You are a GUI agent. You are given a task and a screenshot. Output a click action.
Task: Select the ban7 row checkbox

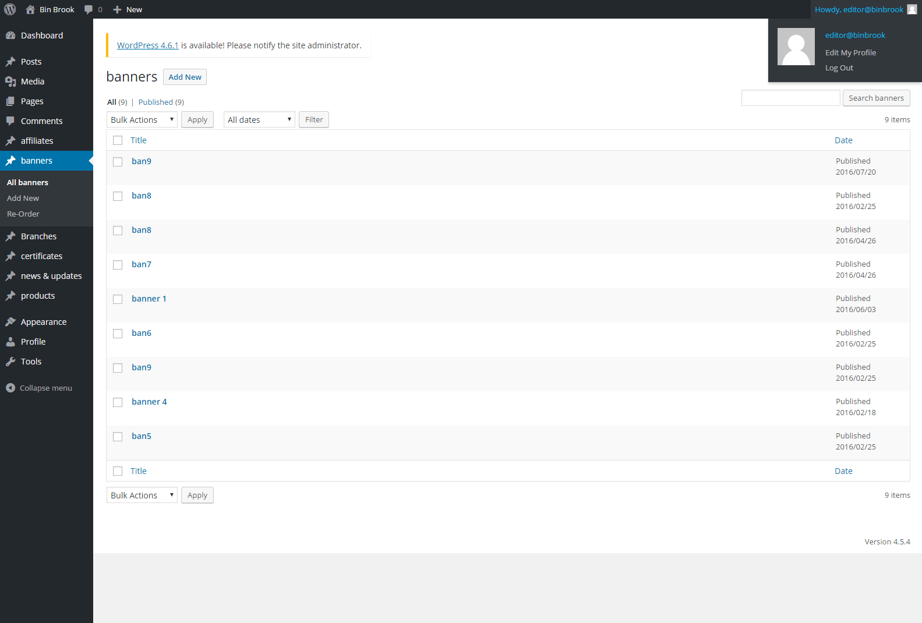pyautogui.click(x=118, y=265)
